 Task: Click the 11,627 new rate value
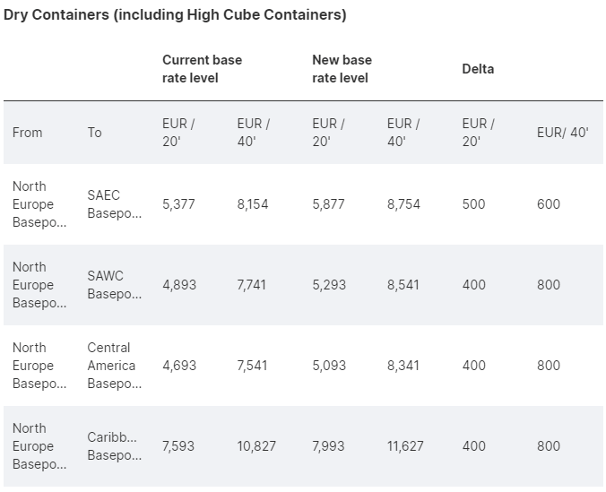pyautogui.click(x=406, y=446)
